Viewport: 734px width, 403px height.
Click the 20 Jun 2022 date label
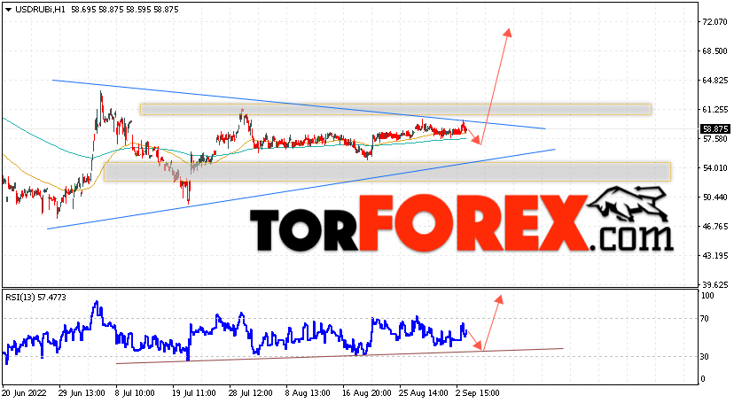coord(24,393)
